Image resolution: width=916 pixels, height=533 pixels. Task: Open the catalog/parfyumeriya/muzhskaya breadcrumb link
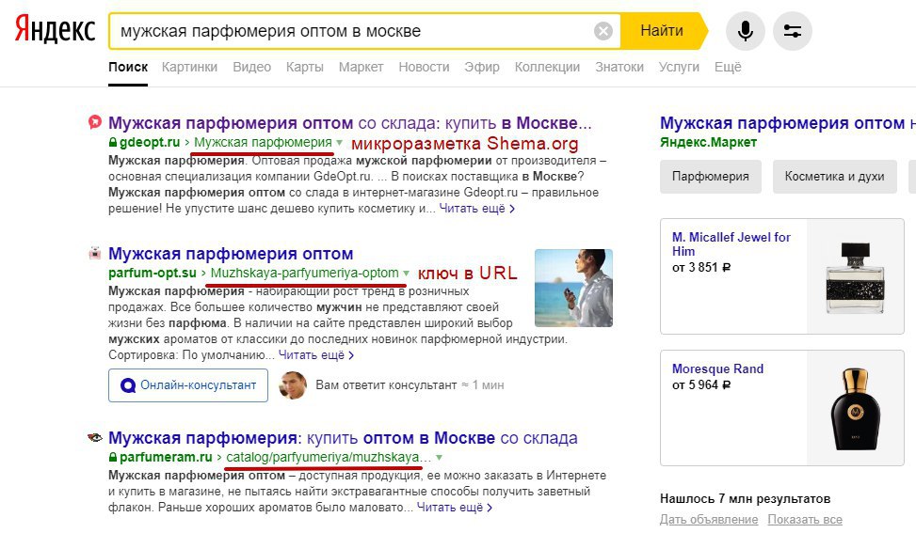329,457
